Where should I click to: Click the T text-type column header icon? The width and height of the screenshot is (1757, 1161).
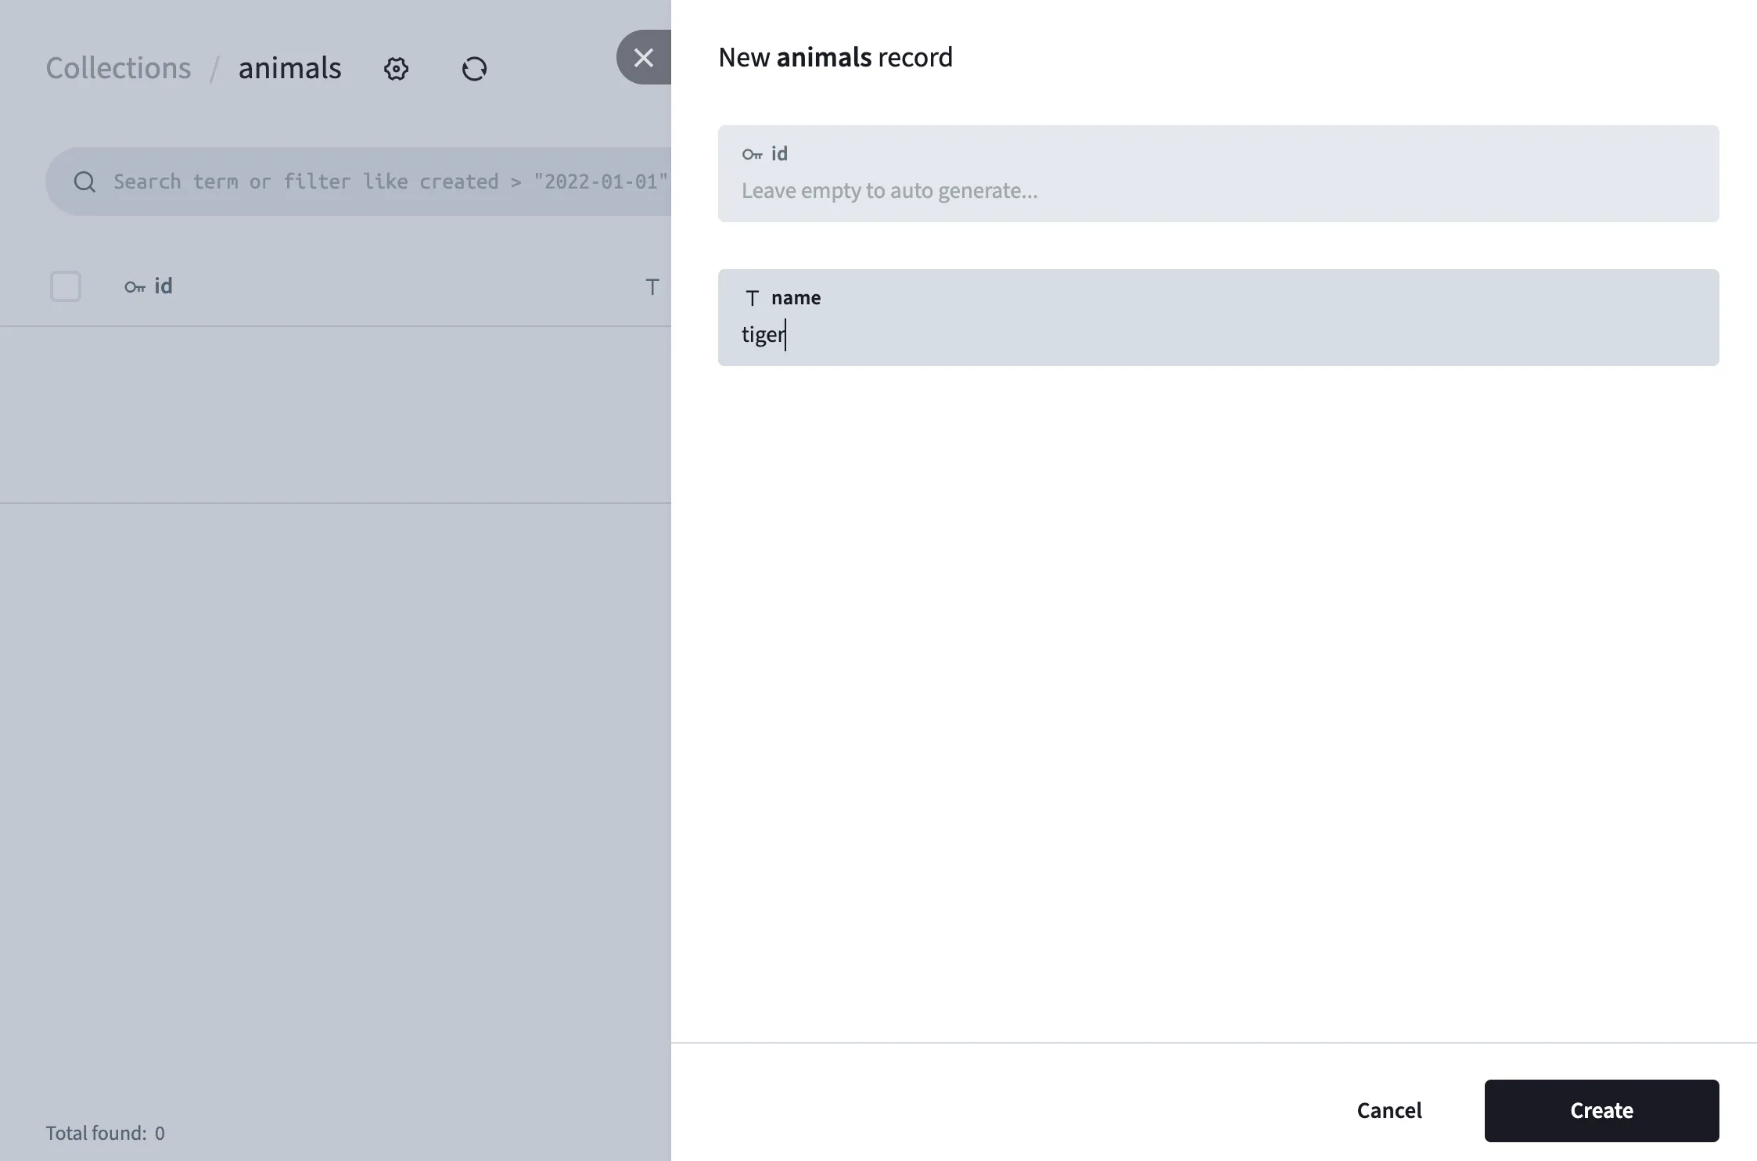[652, 287]
